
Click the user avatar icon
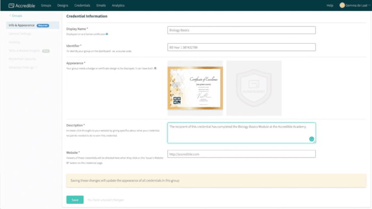342,5
